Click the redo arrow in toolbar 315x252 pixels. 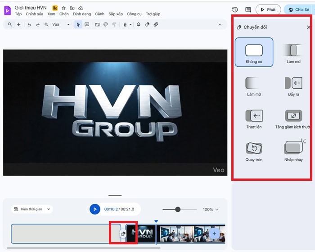[38, 25]
